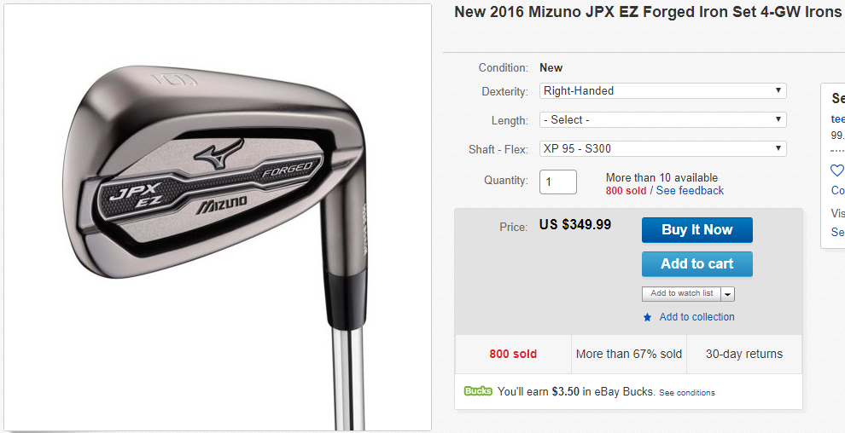Image resolution: width=845 pixels, height=433 pixels.
Task: Expand the watch list arrow menu
Action: click(727, 294)
